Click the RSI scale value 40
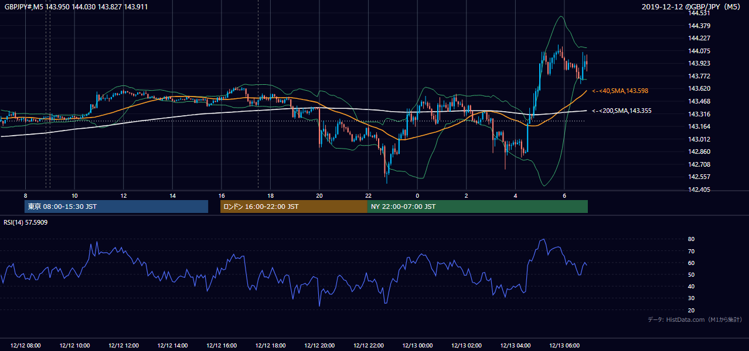 (692, 286)
